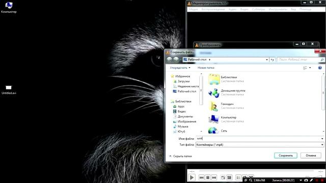
Task: Expand the Имя файла dropdown arrow
Action: [322, 138]
